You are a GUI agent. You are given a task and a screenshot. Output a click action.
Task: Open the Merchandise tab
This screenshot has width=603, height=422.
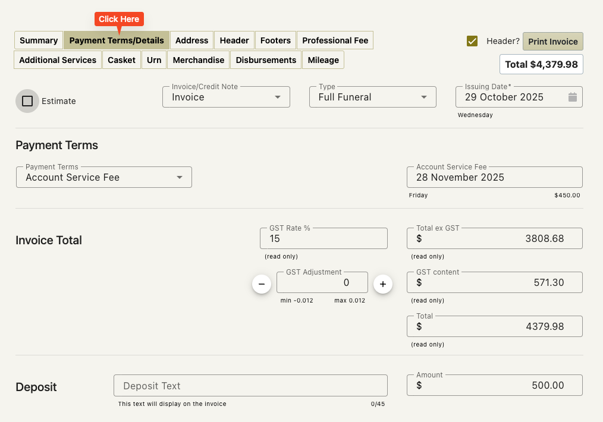[199, 60]
